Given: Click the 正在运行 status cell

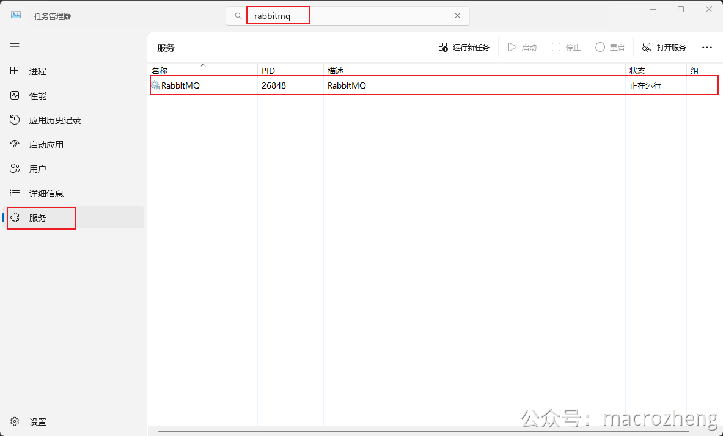Looking at the screenshot, I should tap(645, 85).
